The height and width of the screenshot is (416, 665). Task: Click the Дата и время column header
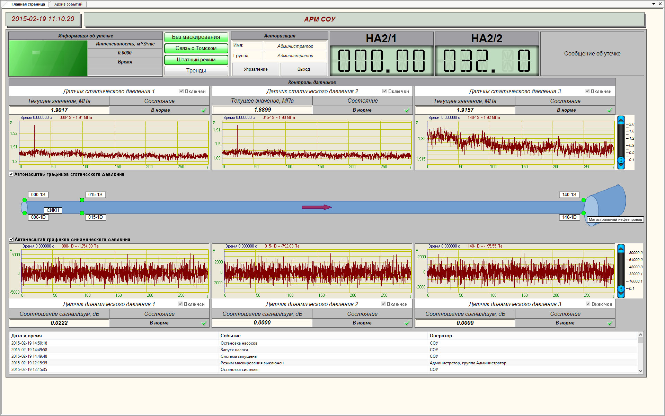point(26,336)
